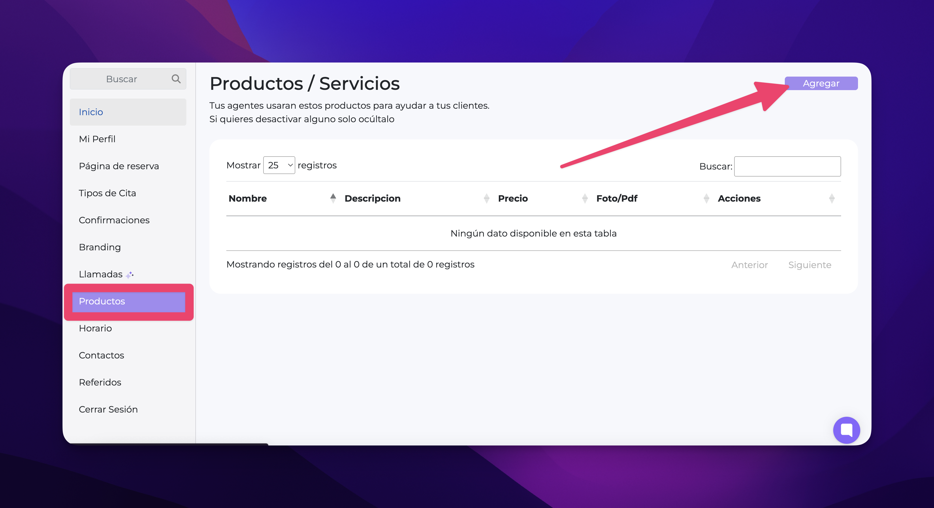
Task: Open the chat support bubble icon
Action: pyautogui.click(x=846, y=430)
